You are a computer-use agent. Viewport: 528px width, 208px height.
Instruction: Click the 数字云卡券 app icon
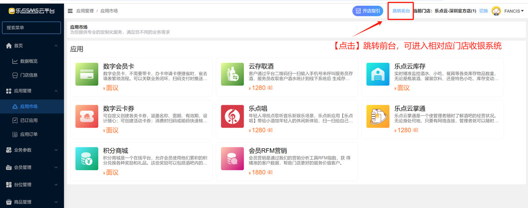coord(87,116)
